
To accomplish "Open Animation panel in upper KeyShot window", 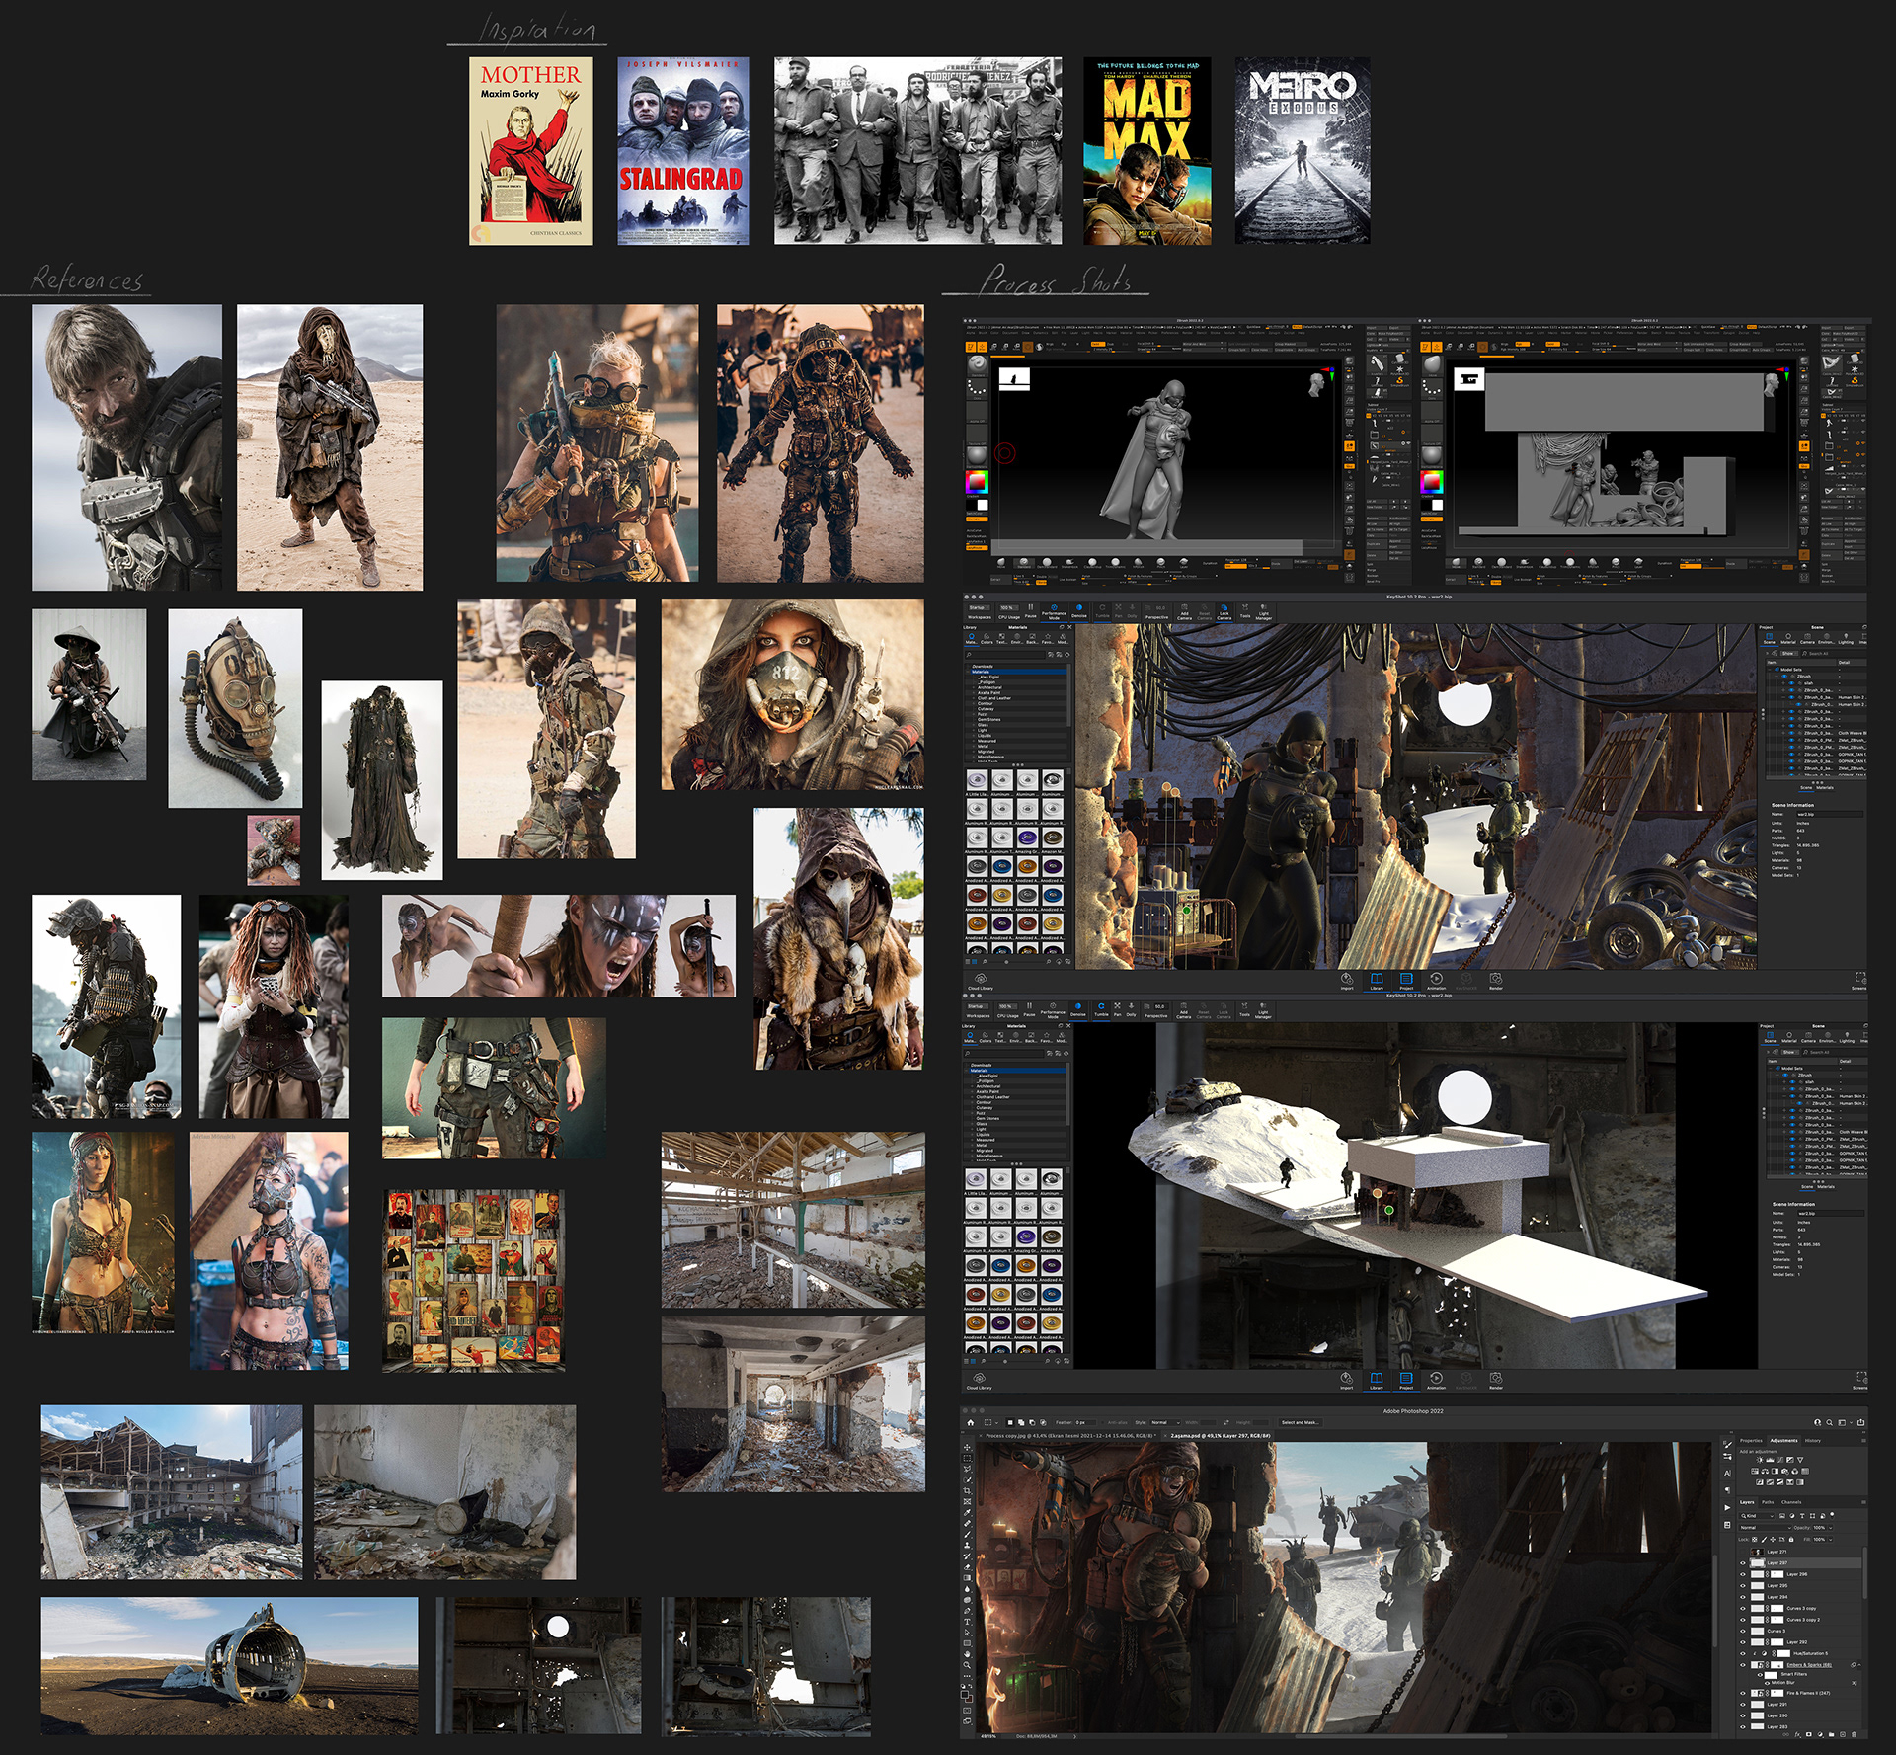I will click(1436, 978).
